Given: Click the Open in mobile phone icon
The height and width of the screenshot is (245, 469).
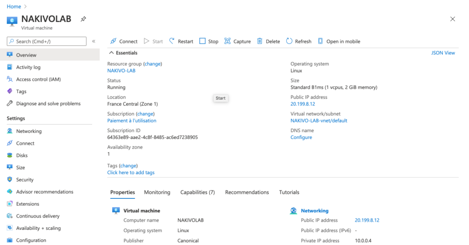Looking at the screenshot, I should click(x=320, y=41).
